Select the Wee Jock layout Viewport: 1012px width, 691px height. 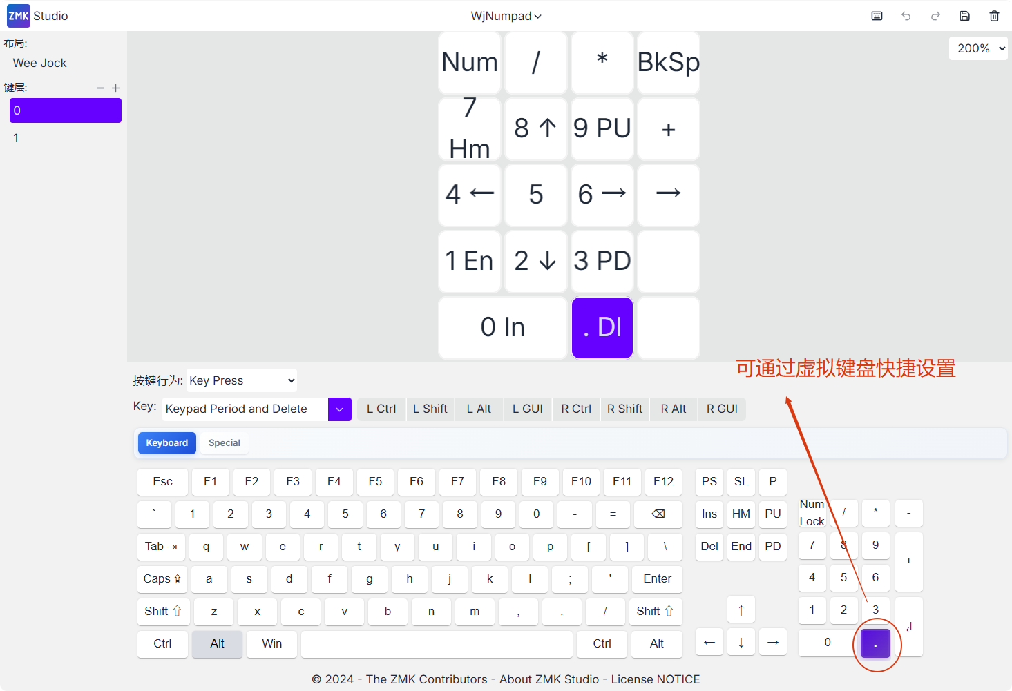coord(40,63)
